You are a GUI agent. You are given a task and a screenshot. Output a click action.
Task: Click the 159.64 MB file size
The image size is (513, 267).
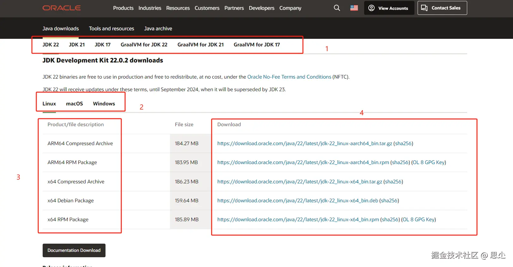click(187, 200)
